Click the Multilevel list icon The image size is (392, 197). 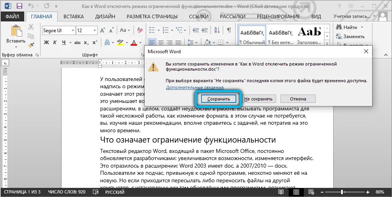(179, 30)
